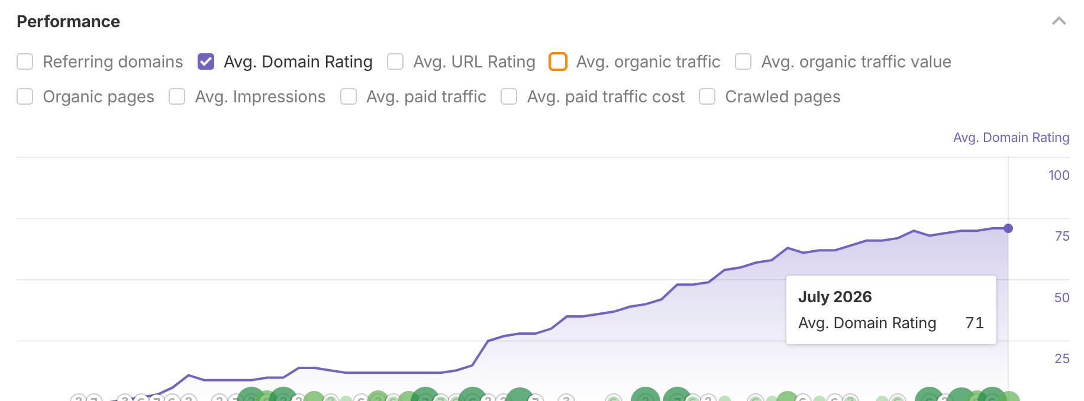Collapse the Performance section chevron
Screen dimensions: 1084x401
pos(1059,21)
